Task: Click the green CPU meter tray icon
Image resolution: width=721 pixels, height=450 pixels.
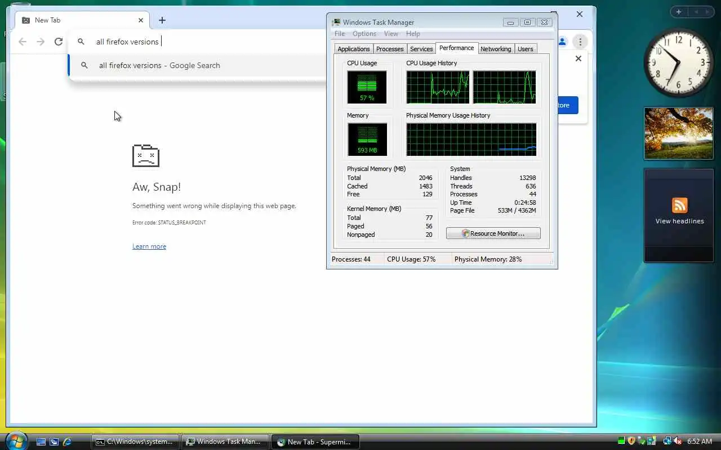Action: coord(621,442)
